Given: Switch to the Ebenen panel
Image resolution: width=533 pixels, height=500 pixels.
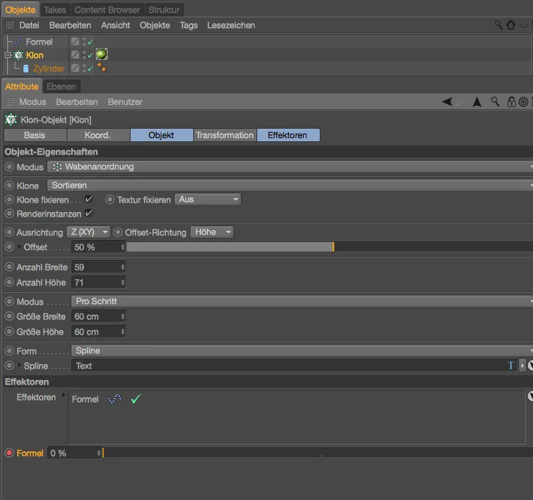Looking at the screenshot, I should (62, 86).
